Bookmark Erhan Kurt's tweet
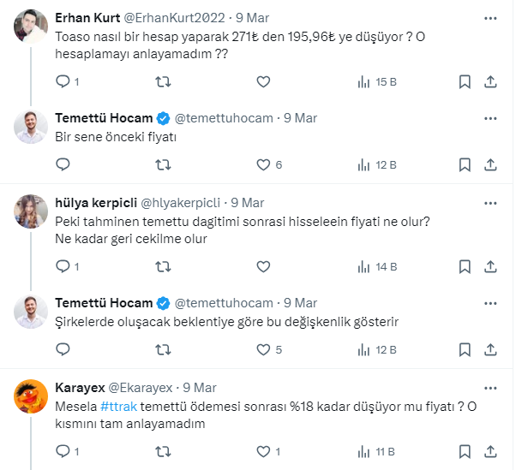516x470 pixels. [x=464, y=82]
